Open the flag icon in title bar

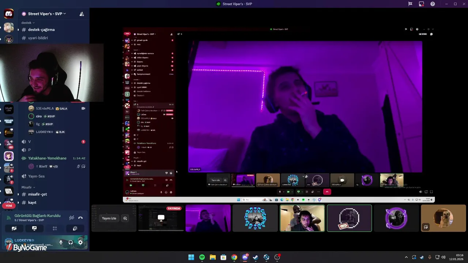410,4
